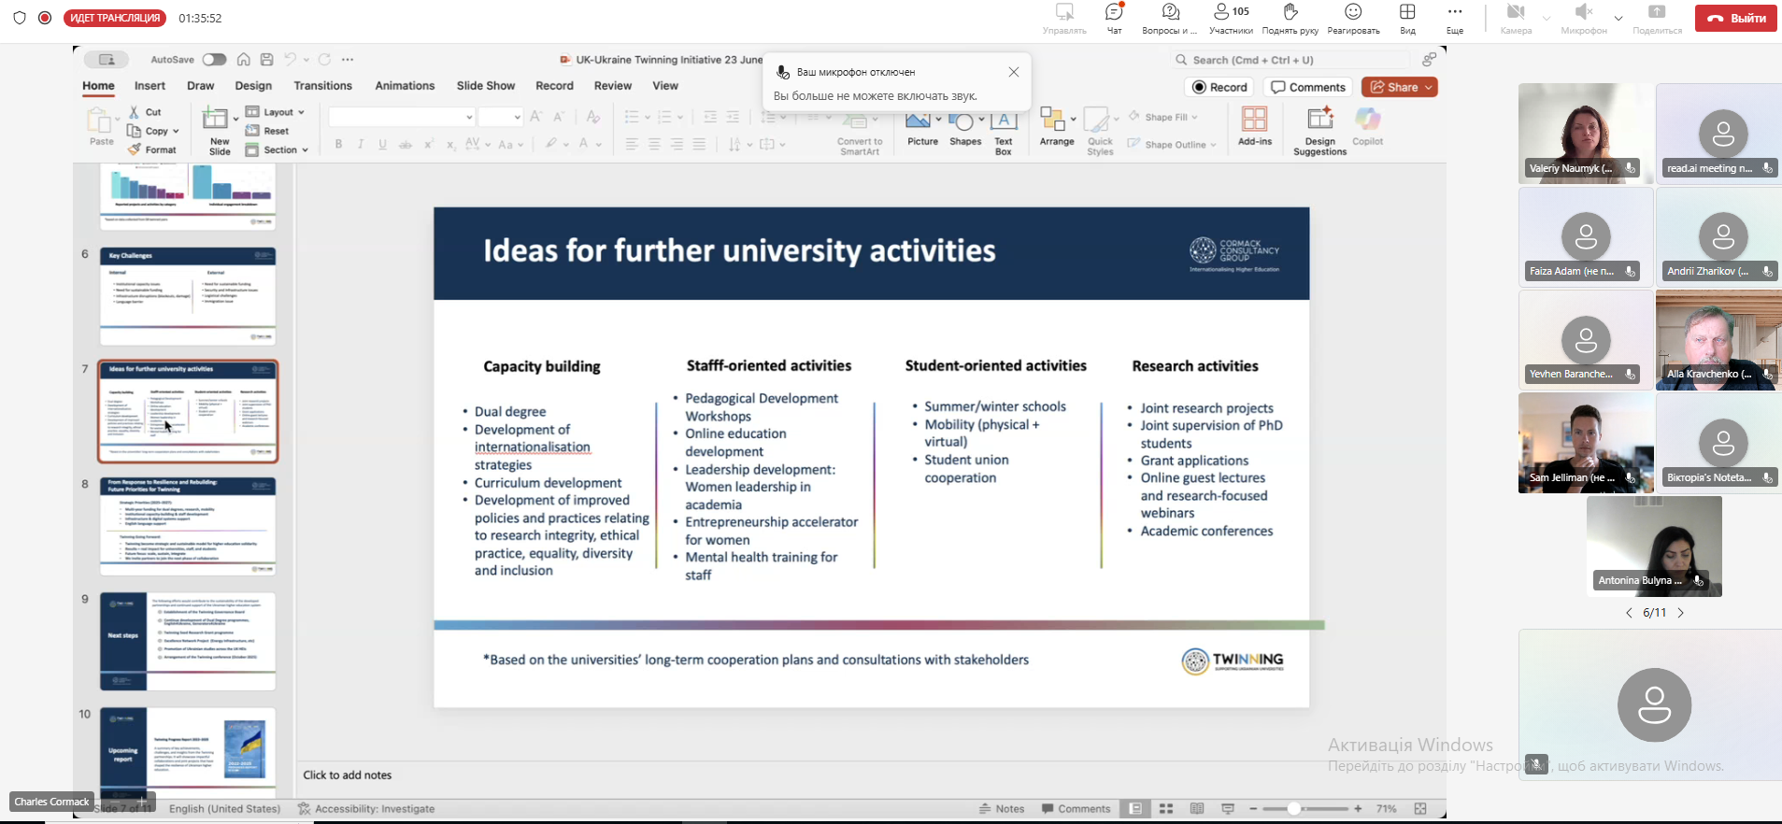Open Add-ins from the ribbon
This screenshot has width=1782, height=824.
pyautogui.click(x=1255, y=126)
